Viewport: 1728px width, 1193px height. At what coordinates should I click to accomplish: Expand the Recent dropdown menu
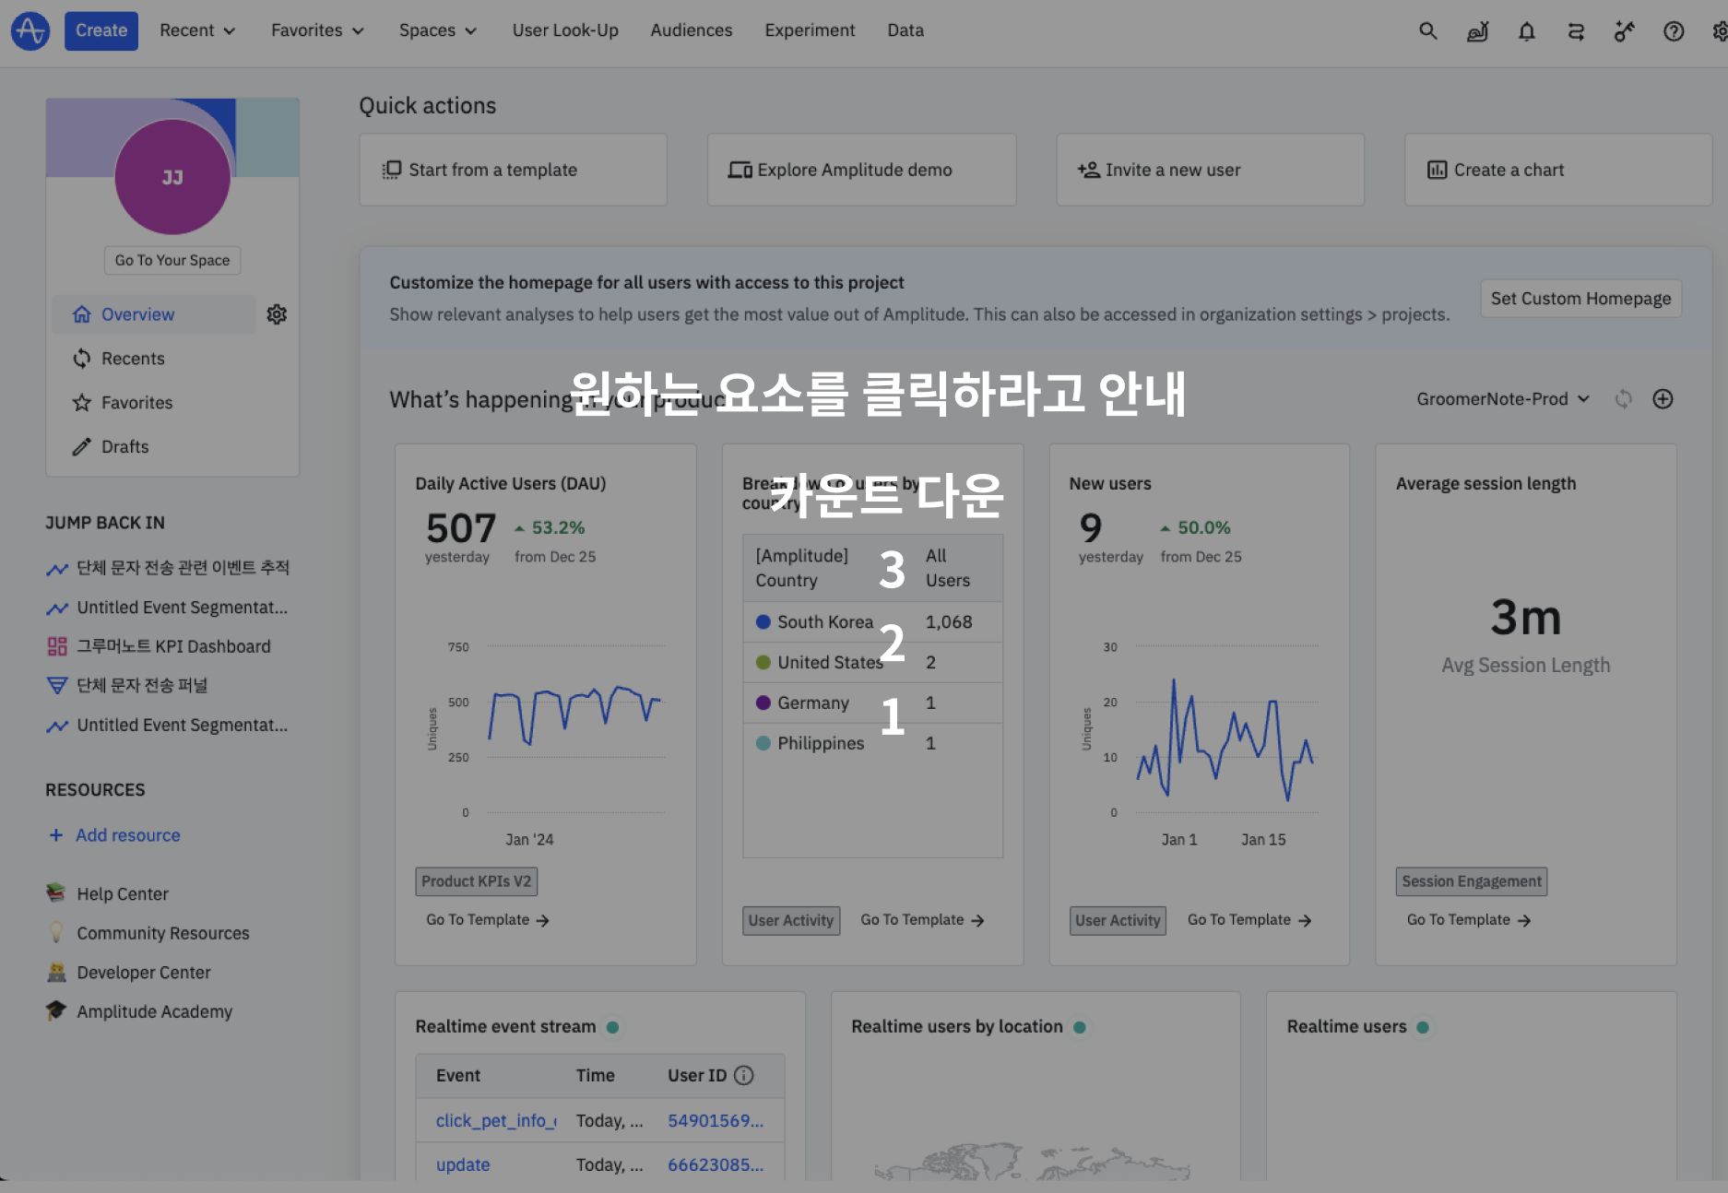pyautogui.click(x=197, y=30)
